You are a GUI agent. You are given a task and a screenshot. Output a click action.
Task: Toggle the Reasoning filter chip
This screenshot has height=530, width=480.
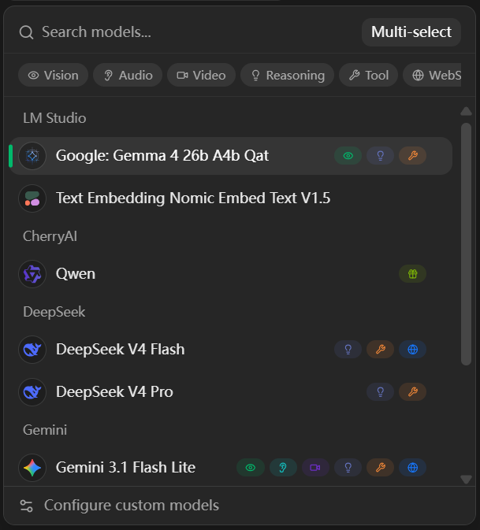click(287, 75)
